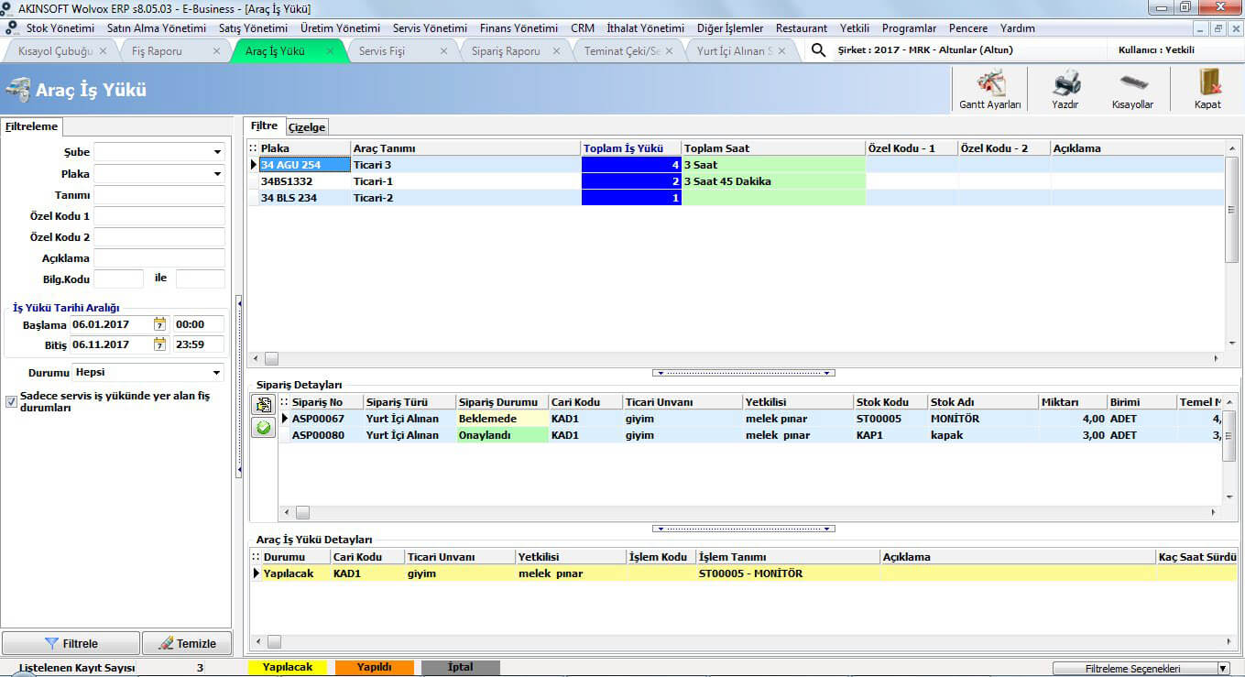Select the Filtreleme tab

(x=32, y=126)
